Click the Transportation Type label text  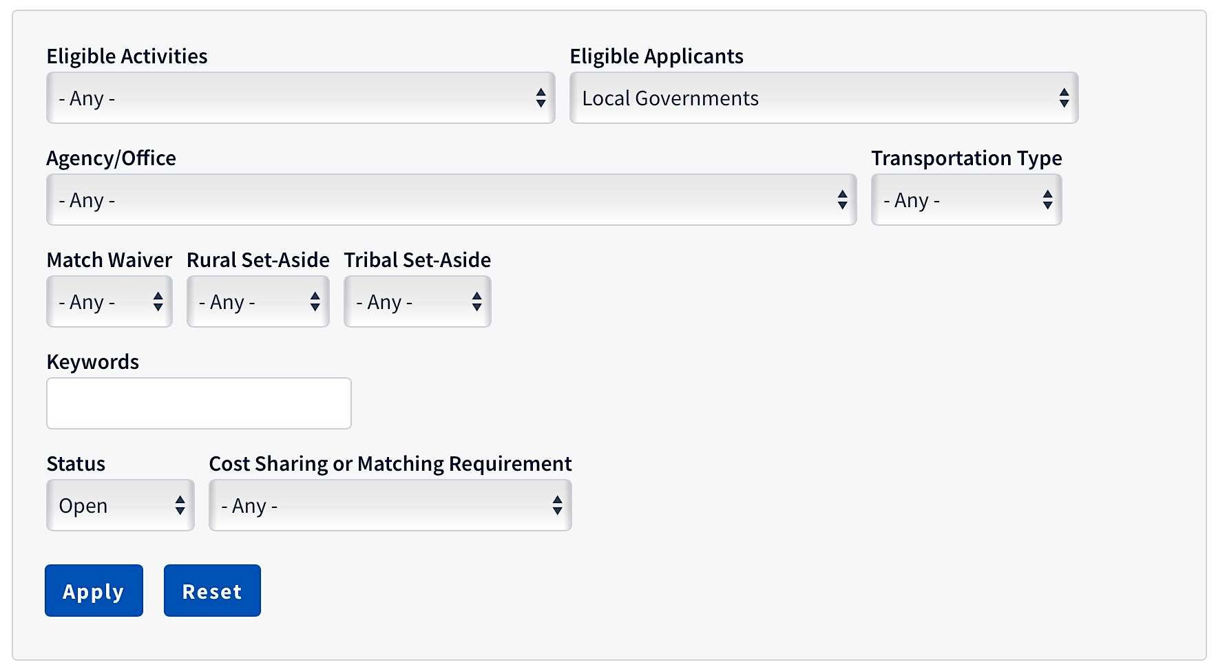tap(966, 158)
